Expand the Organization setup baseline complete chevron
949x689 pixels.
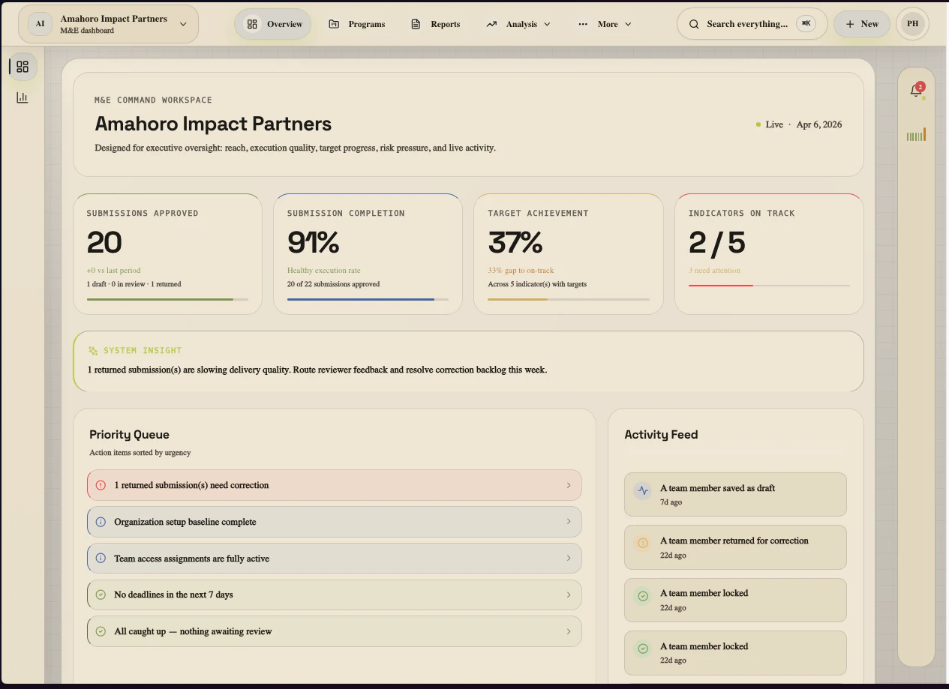[x=569, y=522]
